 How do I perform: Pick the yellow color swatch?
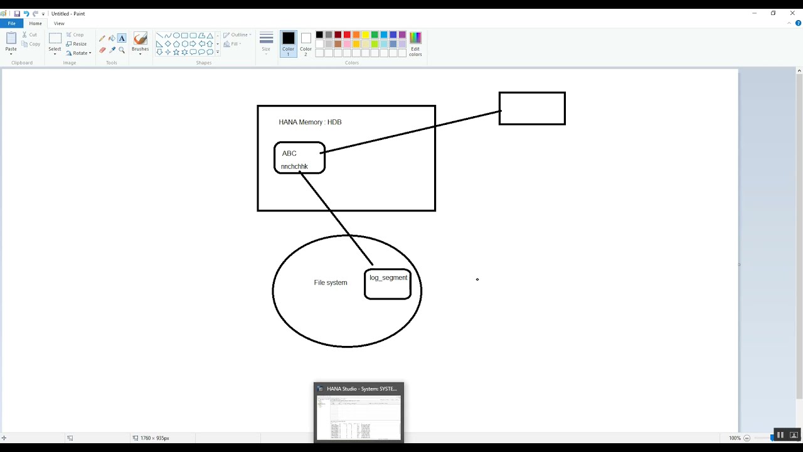(x=365, y=35)
